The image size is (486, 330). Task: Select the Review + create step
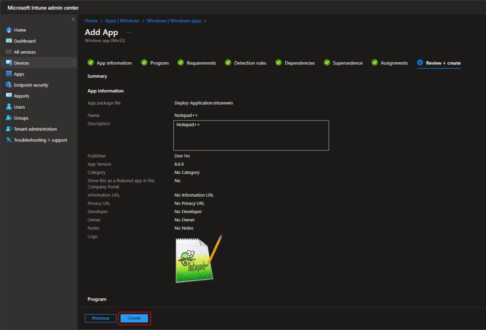click(x=439, y=63)
